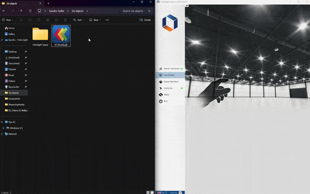310x194 pixels.
Task: Select the 3D Model.glb file
Action: click(61, 36)
